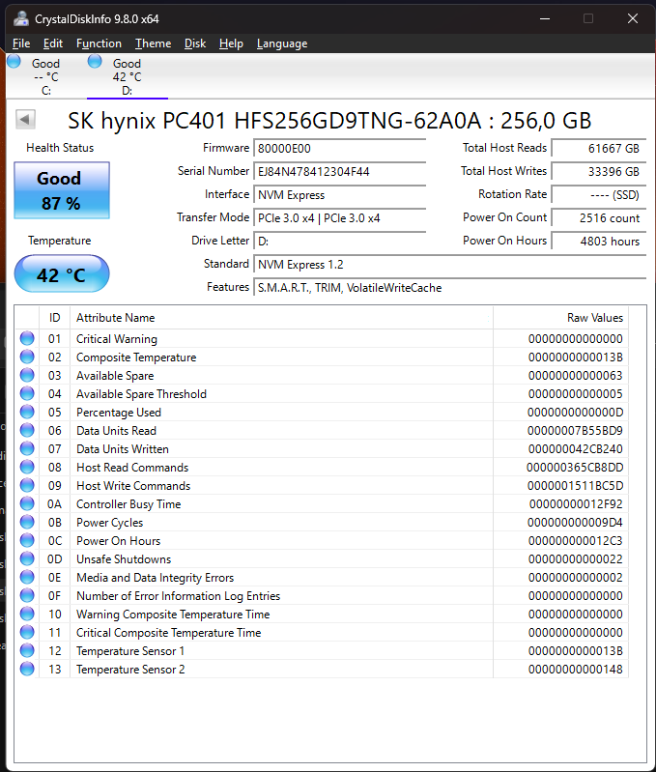656x772 pixels.
Task: Click the status orb beside Available Spare row 03
Action: pyautogui.click(x=27, y=375)
